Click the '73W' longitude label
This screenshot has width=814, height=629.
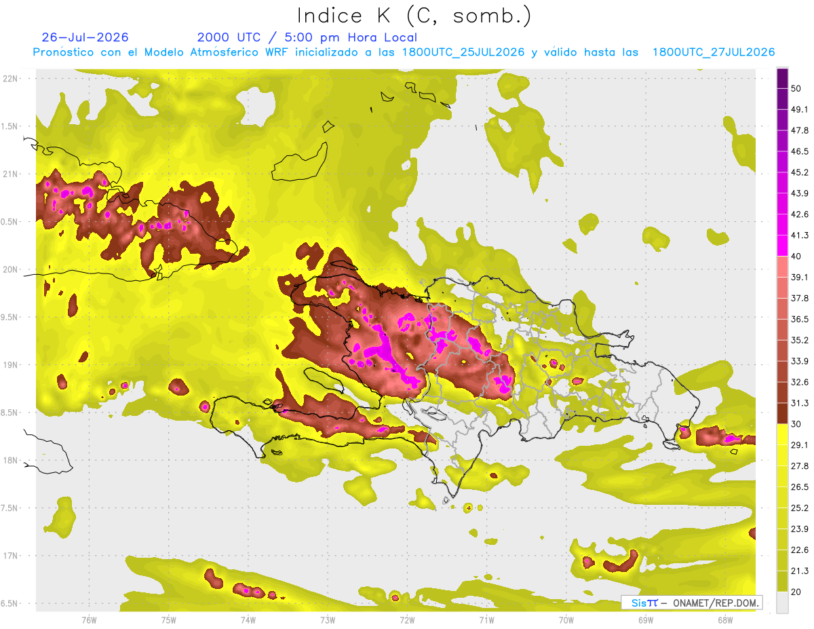pyautogui.click(x=328, y=620)
